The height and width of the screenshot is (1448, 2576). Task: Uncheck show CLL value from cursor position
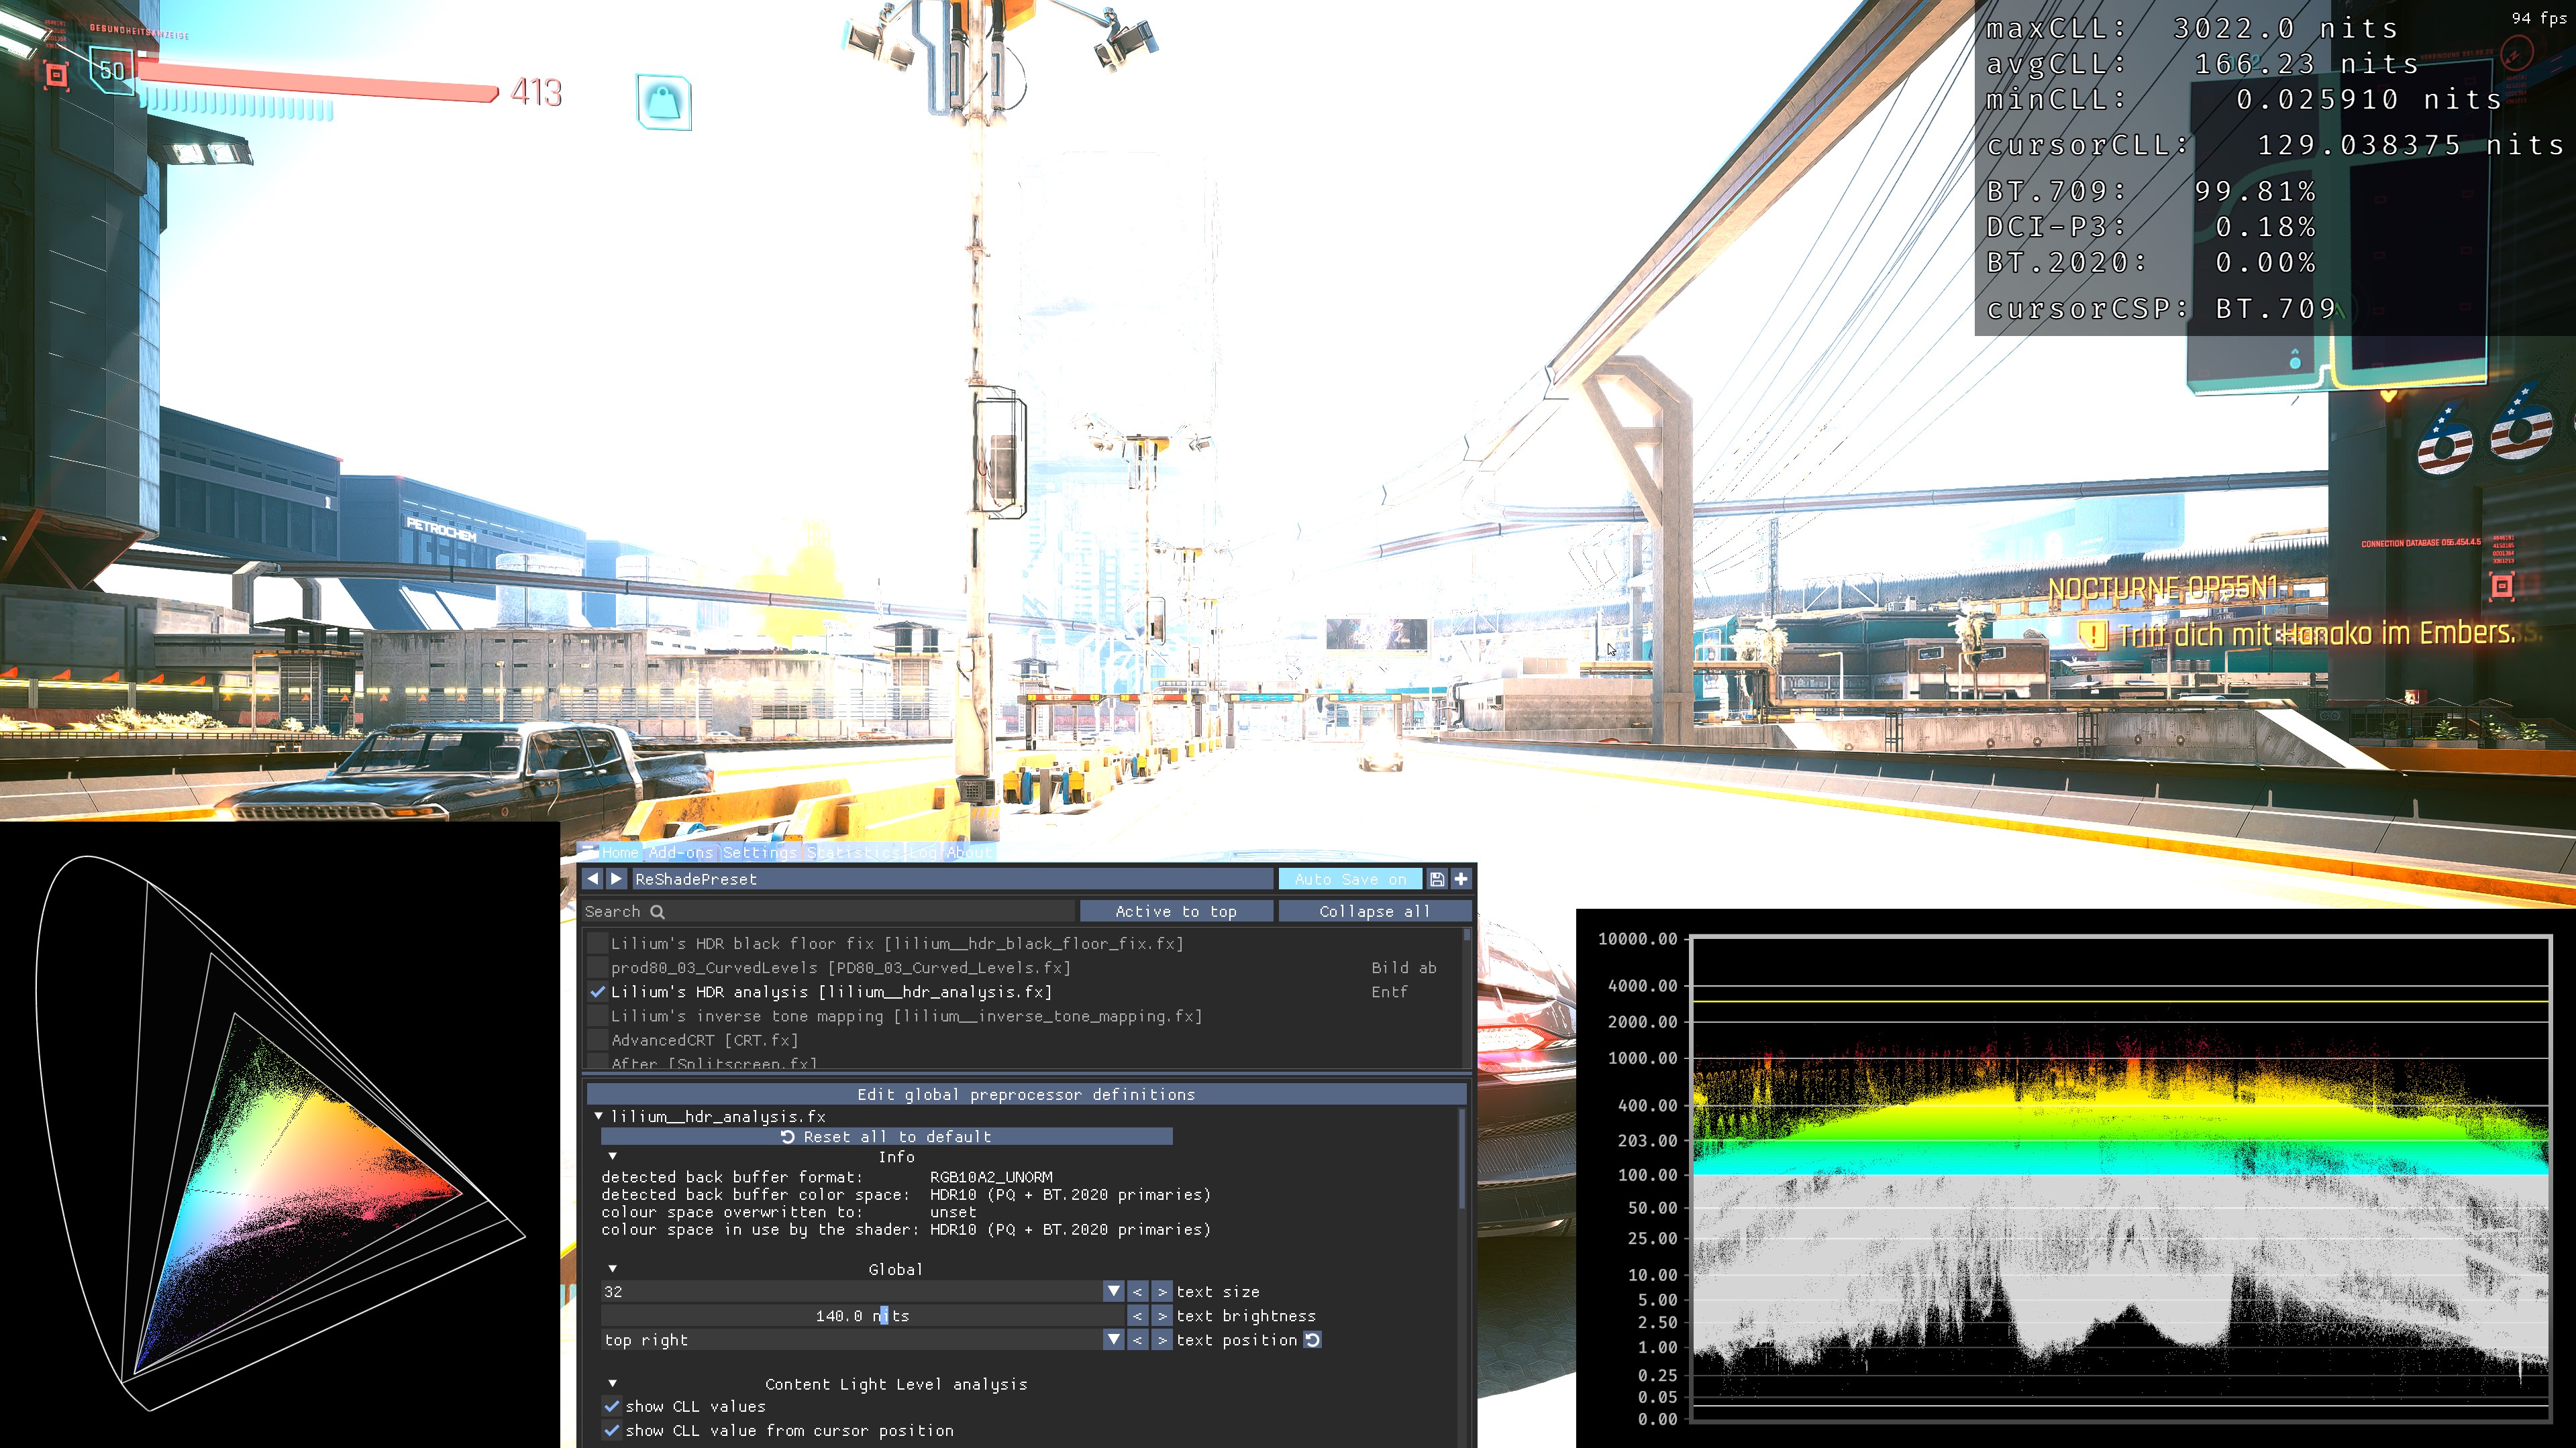612,1430
